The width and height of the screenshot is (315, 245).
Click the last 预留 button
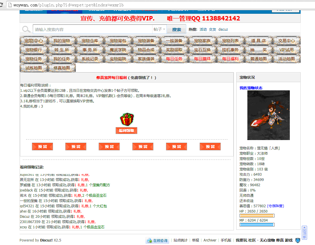[210, 146]
